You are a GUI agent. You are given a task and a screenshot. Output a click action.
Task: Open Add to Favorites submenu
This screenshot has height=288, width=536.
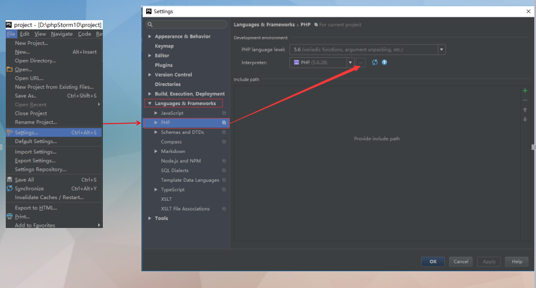[x=54, y=225]
